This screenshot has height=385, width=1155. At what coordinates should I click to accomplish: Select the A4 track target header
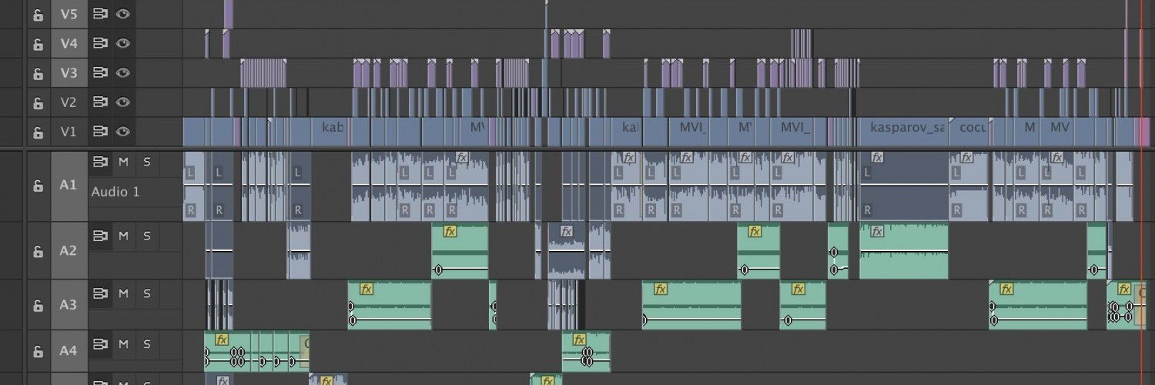click(x=69, y=350)
